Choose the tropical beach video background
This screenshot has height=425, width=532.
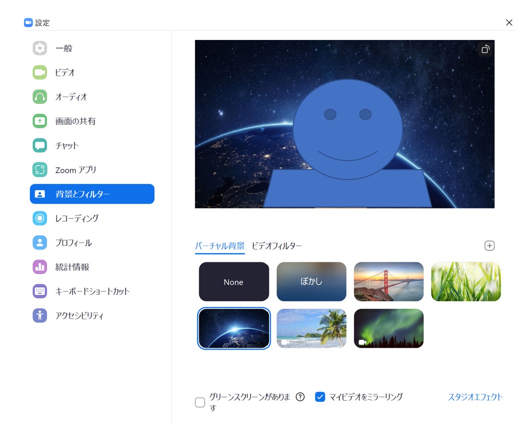tap(311, 328)
